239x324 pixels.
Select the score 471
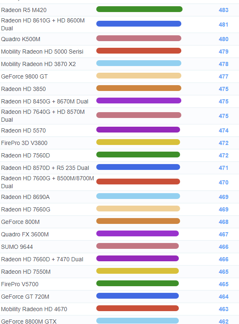point(224,168)
